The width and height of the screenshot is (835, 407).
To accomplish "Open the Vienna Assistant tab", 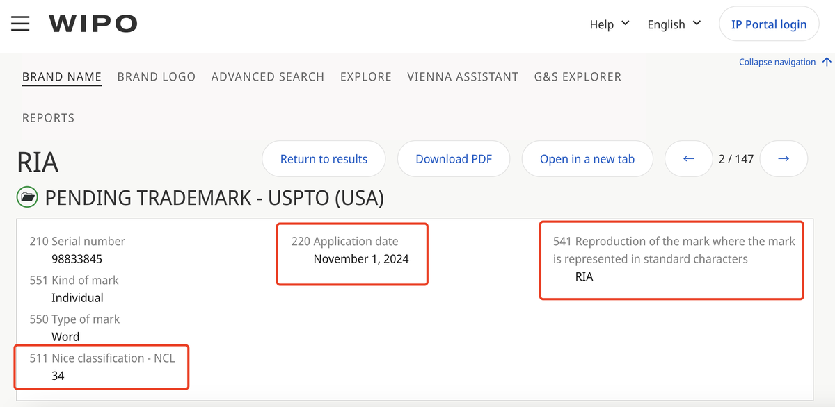I will [x=463, y=76].
